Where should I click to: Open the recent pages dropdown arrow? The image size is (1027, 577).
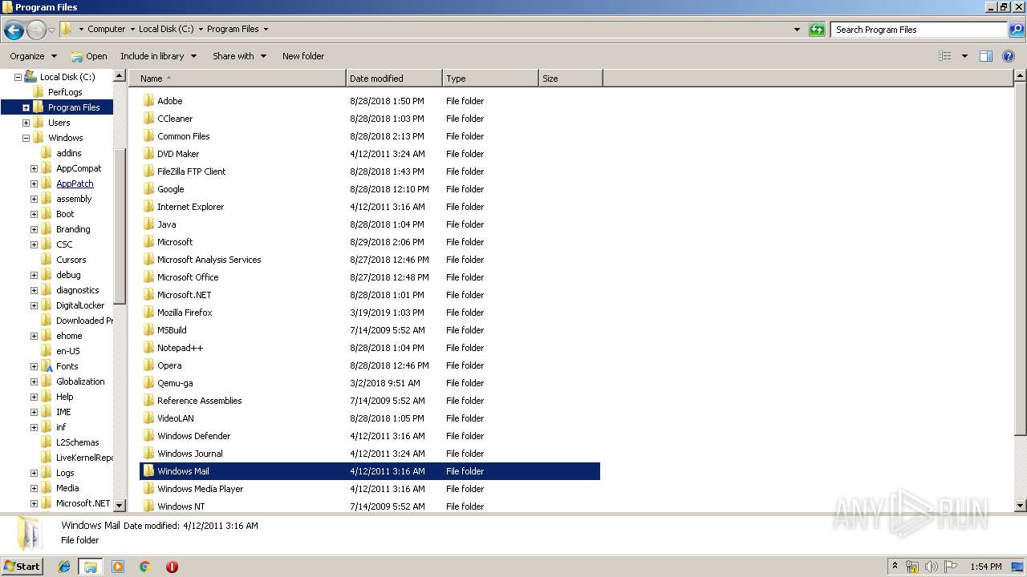coord(52,30)
